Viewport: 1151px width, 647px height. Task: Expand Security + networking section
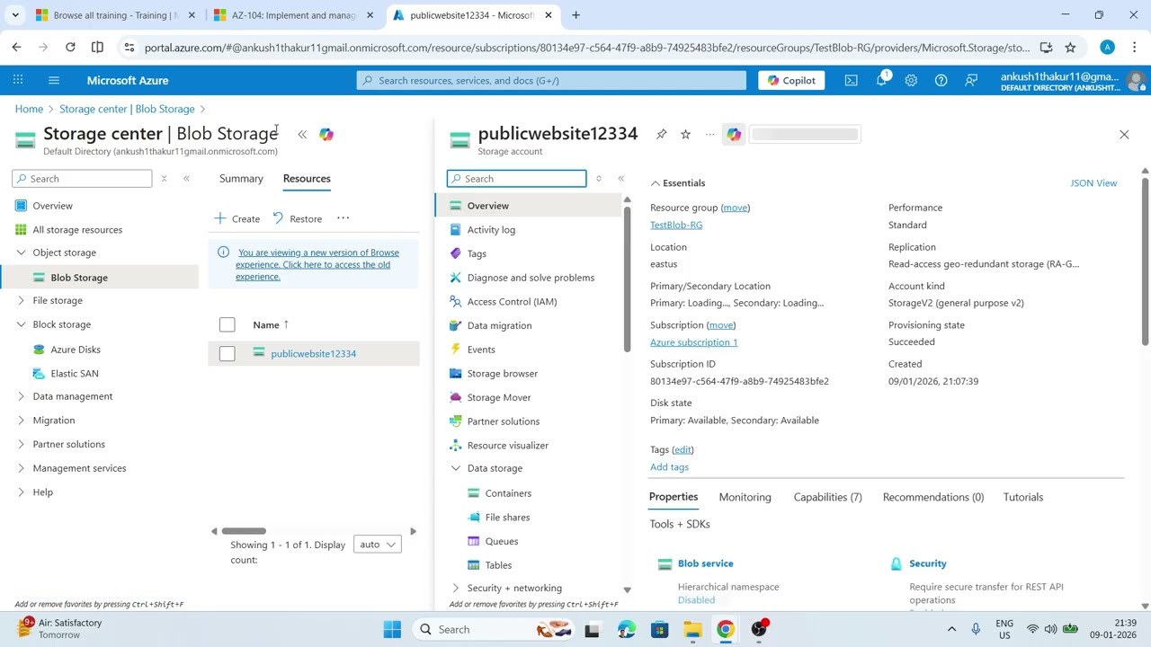click(456, 588)
